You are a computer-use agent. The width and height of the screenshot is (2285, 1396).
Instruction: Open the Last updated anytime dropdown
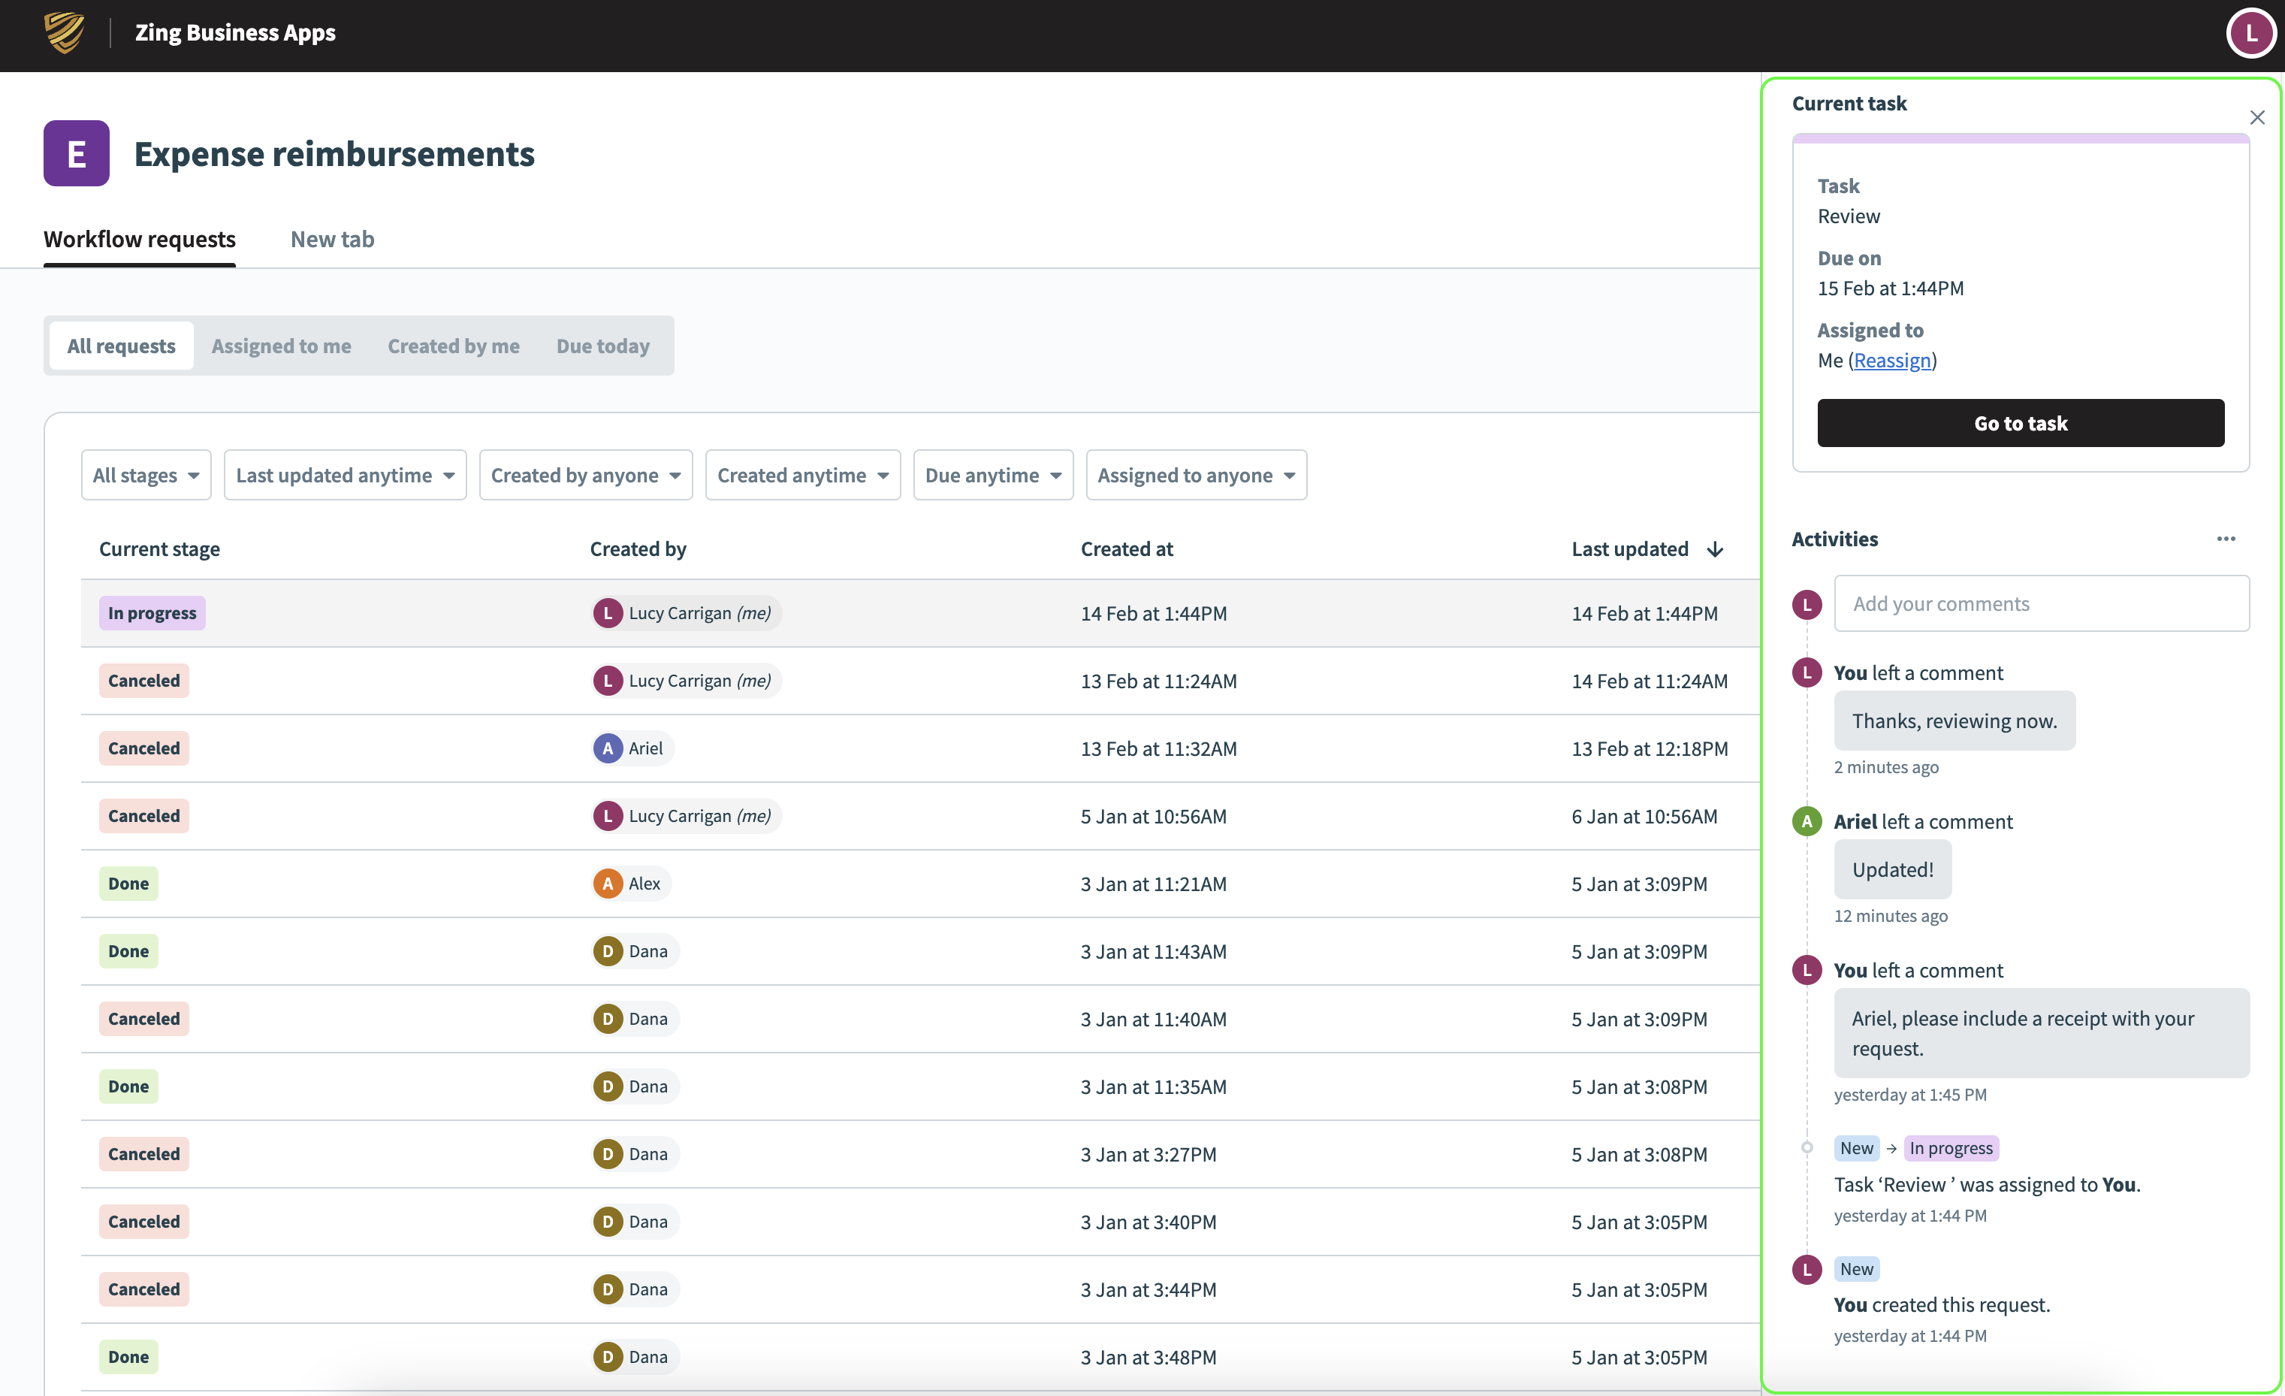(345, 475)
